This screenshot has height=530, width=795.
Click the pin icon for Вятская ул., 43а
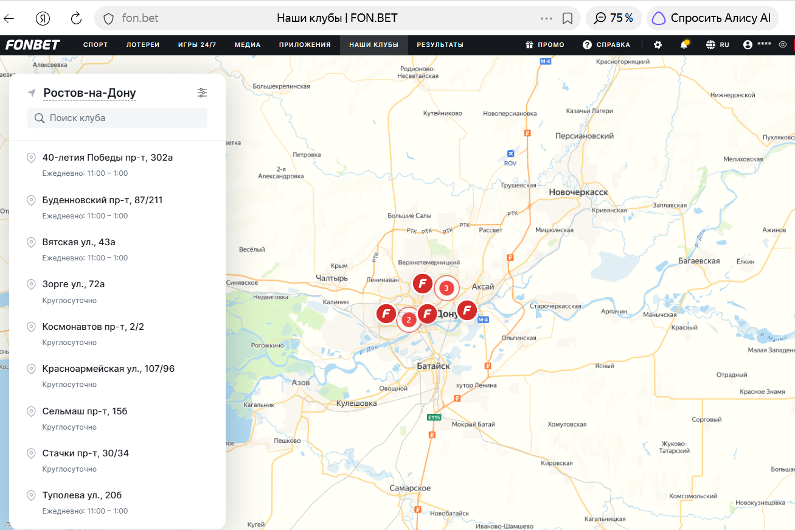point(31,242)
